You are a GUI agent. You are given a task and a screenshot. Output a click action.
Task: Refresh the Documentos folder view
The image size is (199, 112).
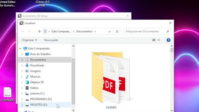(x=117, y=31)
